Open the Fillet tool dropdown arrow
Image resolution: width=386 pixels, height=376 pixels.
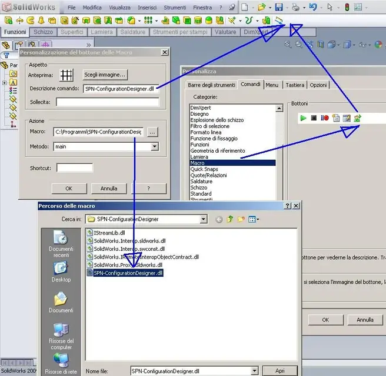[x=139, y=21]
